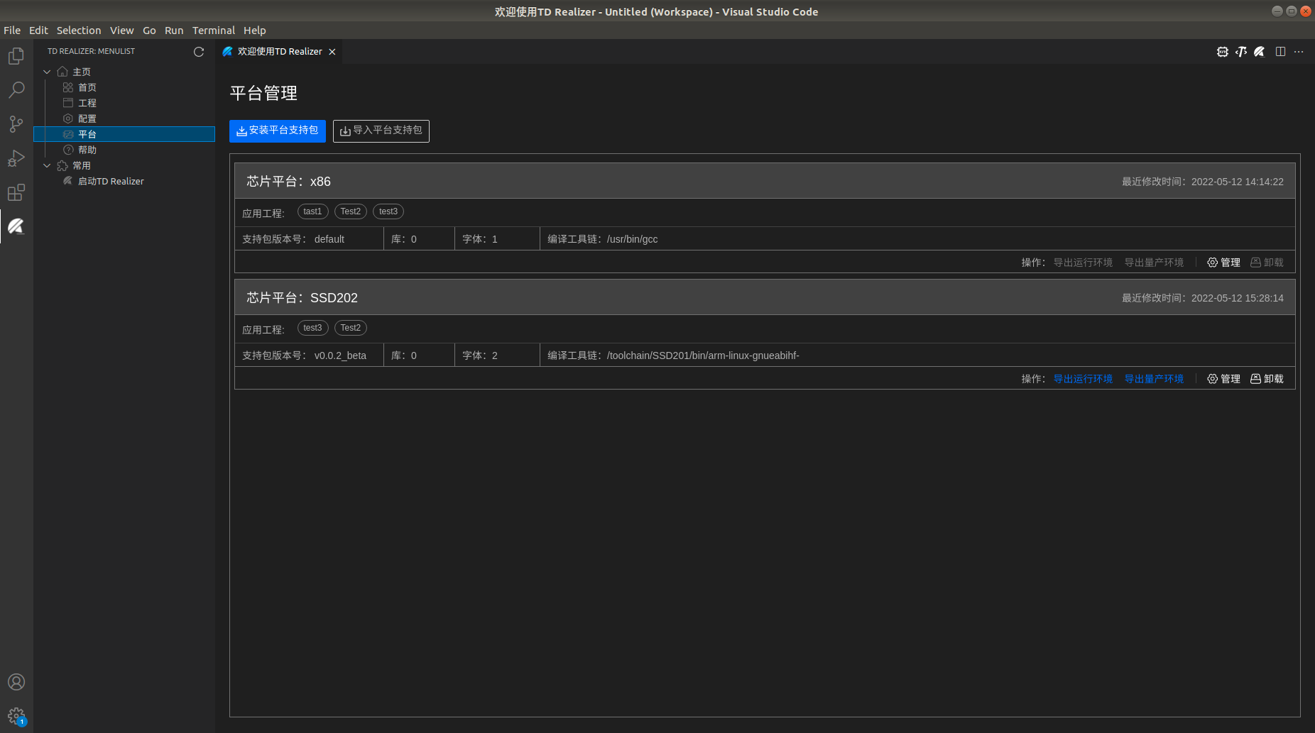Refresh the TD Realizer menu list

[199, 52]
